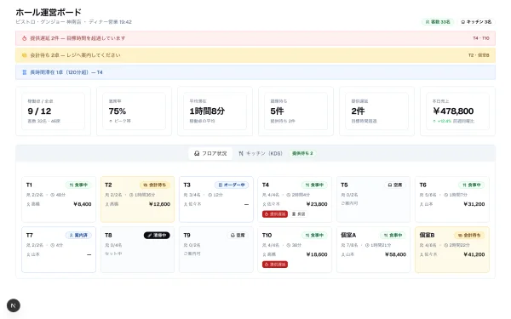Screen dimensions: 511x319
Task: Open the red 提供遅延 2件 alert banner
Action: click(255, 38)
